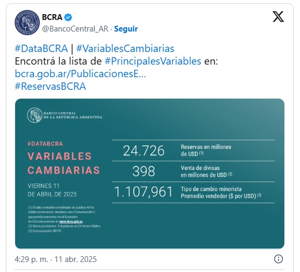
Task: Click the 11 abr. 2025 date
Action: 75,259
